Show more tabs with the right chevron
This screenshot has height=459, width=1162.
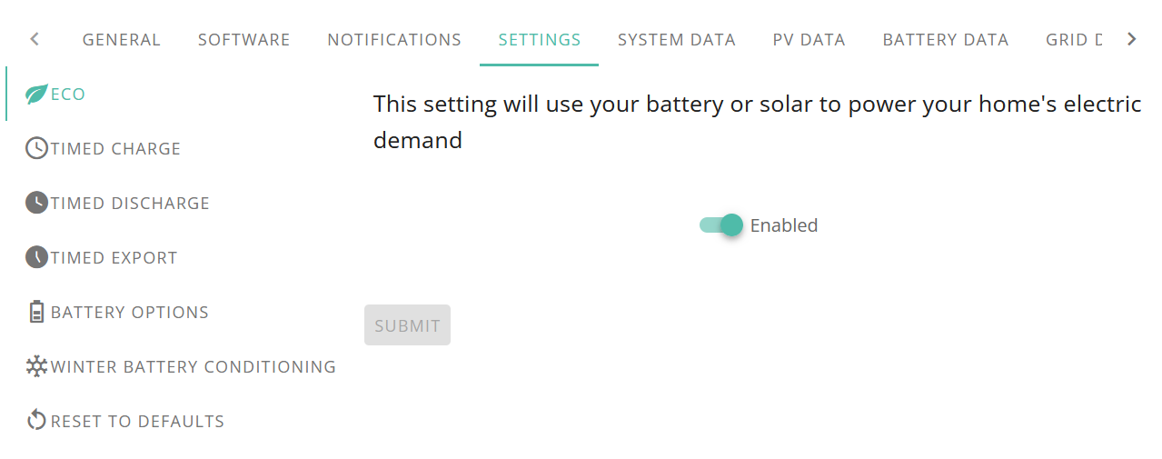click(1131, 39)
